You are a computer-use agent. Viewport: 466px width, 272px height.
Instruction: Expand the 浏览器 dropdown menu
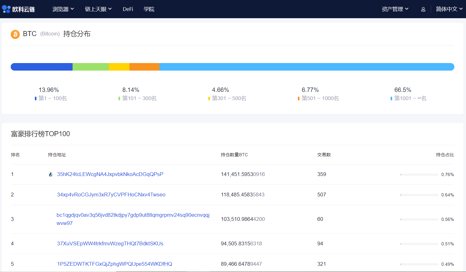click(63, 9)
